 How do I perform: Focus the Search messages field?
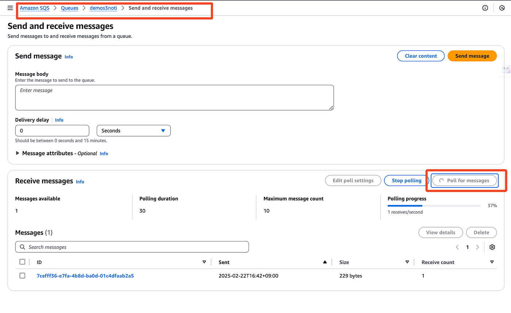pyautogui.click(x=132, y=247)
